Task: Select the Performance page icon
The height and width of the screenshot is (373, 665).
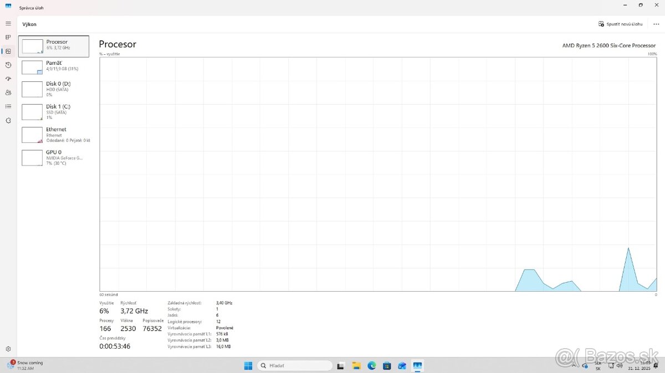Action: tap(8, 51)
